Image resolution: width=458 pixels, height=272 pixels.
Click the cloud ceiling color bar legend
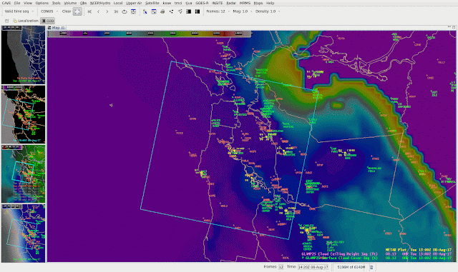pos(149,34)
